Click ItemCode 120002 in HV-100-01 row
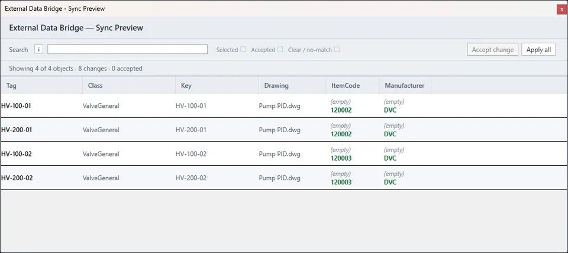 [x=341, y=110]
